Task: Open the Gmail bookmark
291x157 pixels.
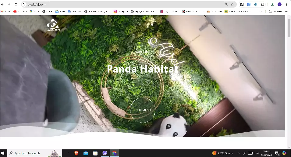Action: (5, 12)
